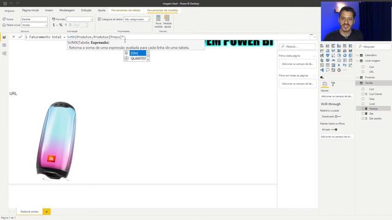Switch to Inserir ribbon tab
392x220 pixels.
pyautogui.click(x=49, y=10)
